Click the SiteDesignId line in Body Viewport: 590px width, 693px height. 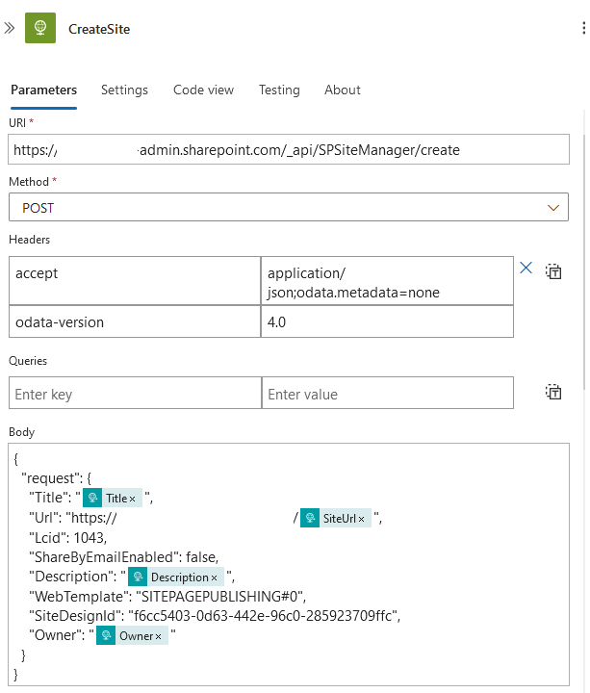215,616
